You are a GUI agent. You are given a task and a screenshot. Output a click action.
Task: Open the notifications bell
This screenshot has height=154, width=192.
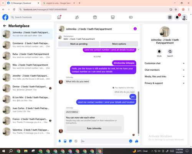coord(177,17)
